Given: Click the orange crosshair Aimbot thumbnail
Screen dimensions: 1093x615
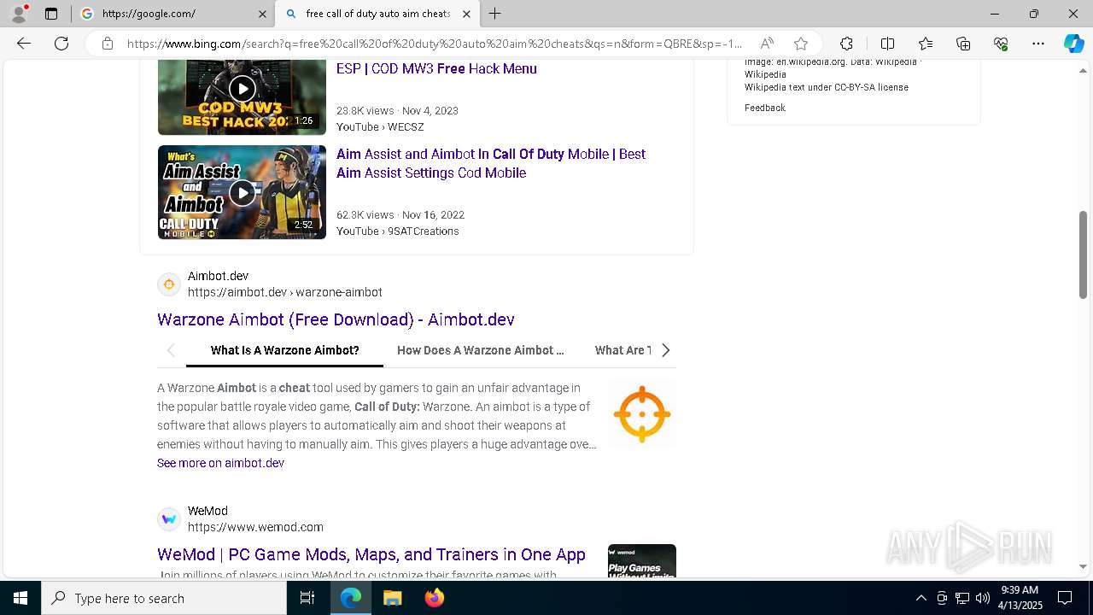Looking at the screenshot, I should coord(641,414).
